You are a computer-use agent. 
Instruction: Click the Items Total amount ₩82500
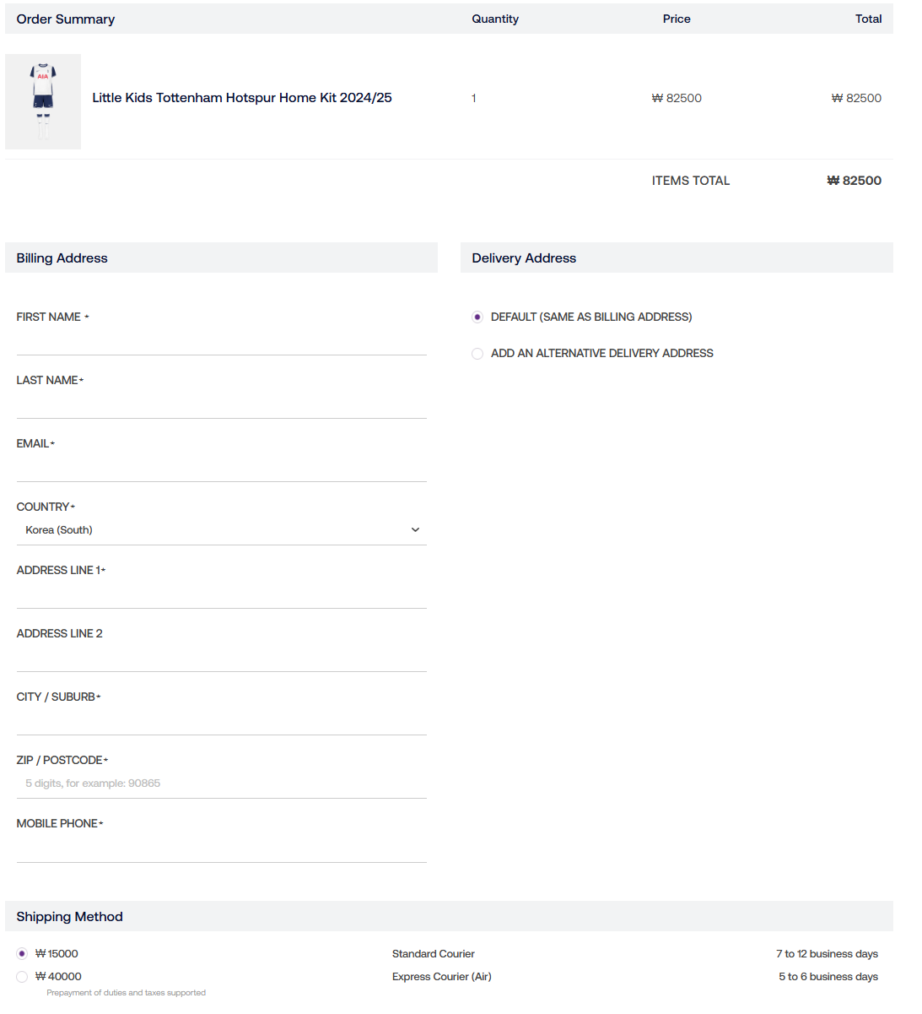tap(855, 181)
